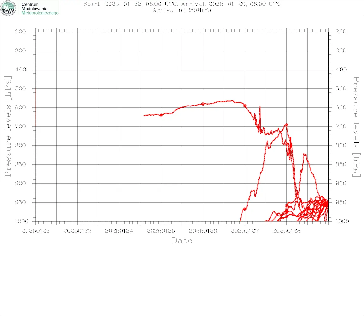364x316 pixels.
Task: Click the IMGW round logo icon
Action: (x=8, y=8)
